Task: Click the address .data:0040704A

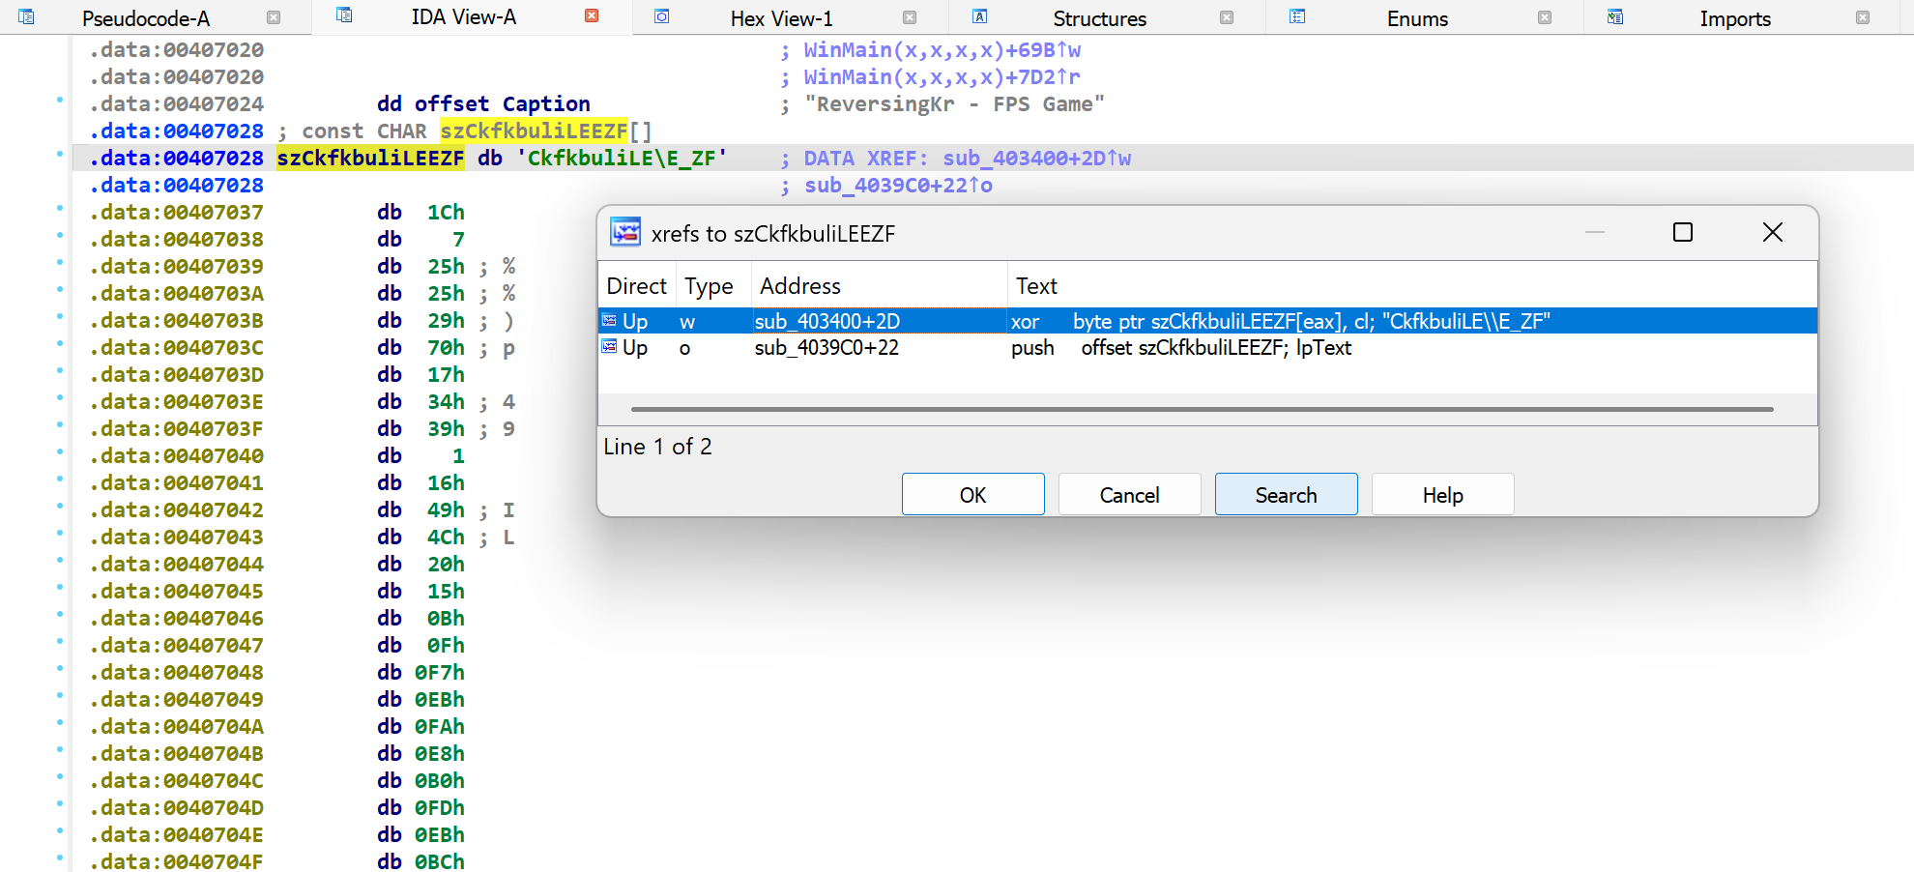Action: (x=176, y=726)
